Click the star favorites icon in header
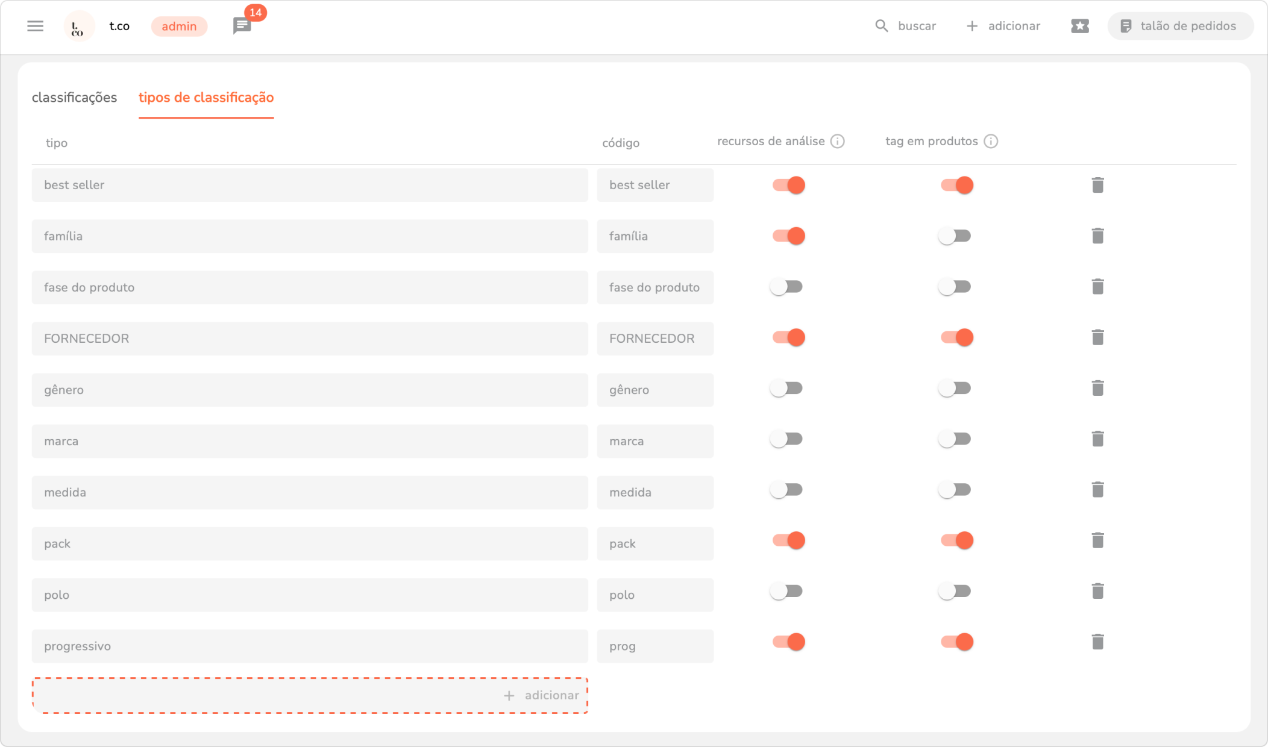 1079,26
